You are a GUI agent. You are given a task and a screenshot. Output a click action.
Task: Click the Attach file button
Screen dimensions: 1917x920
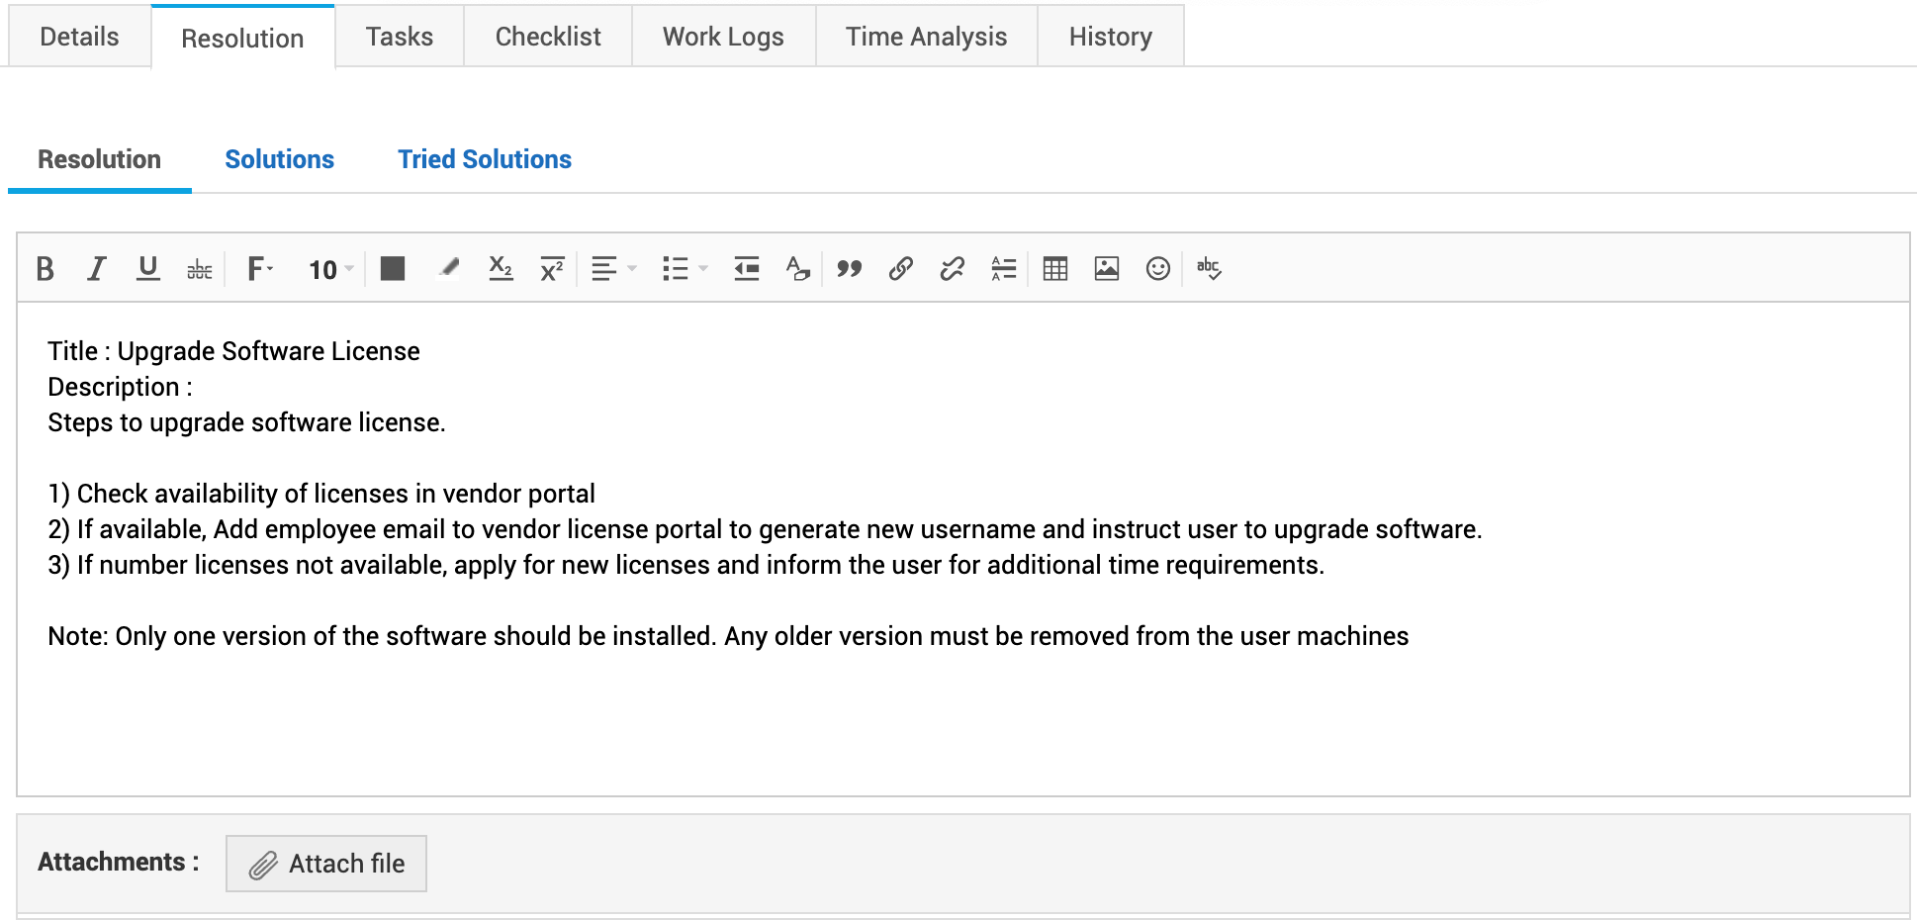click(x=326, y=864)
